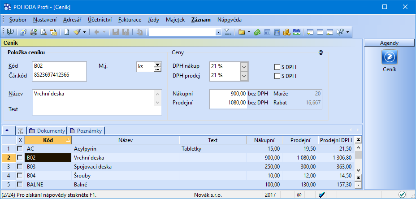Open the Účetnictví menu
The width and height of the screenshot is (416, 199).
tap(100, 20)
